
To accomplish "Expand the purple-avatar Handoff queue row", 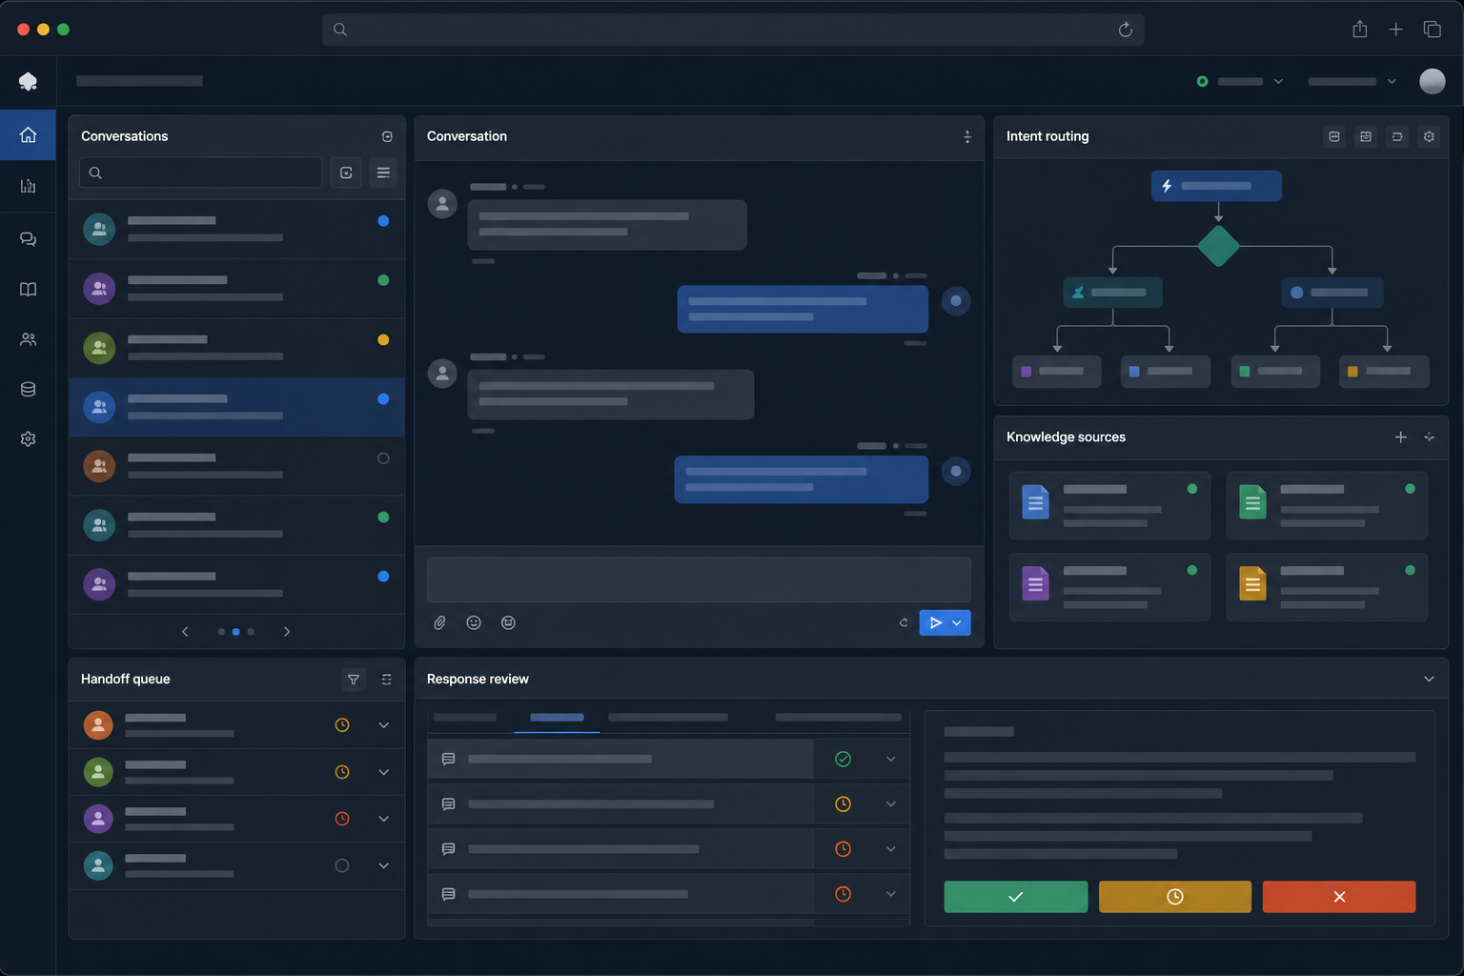I will pos(383,819).
